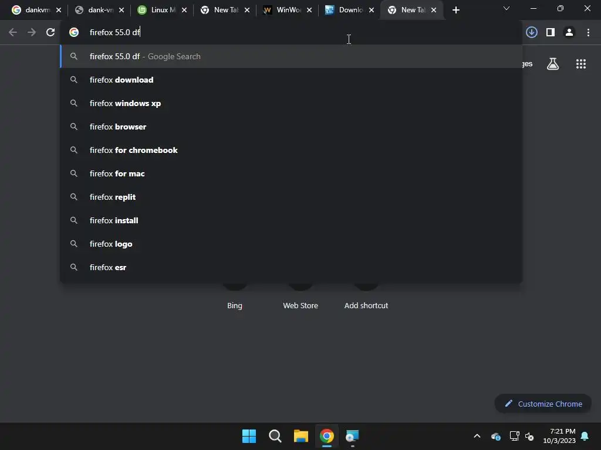This screenshot has width=601, height=450.
Task: Close the active New Tab
Action: (434, 11)
